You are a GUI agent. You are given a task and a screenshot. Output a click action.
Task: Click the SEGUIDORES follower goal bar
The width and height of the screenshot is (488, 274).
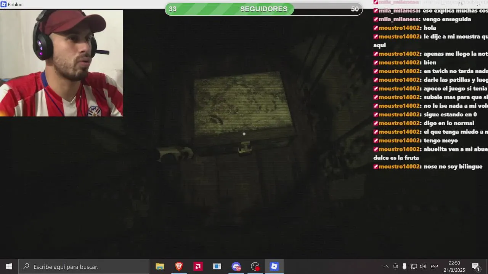click(x=263, y=9)
